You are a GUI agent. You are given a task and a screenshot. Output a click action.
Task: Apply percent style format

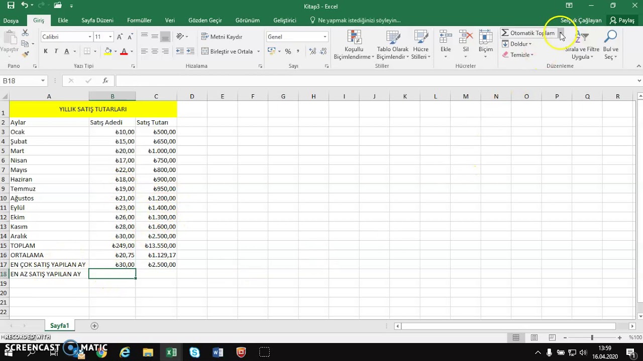click(288, 51)
